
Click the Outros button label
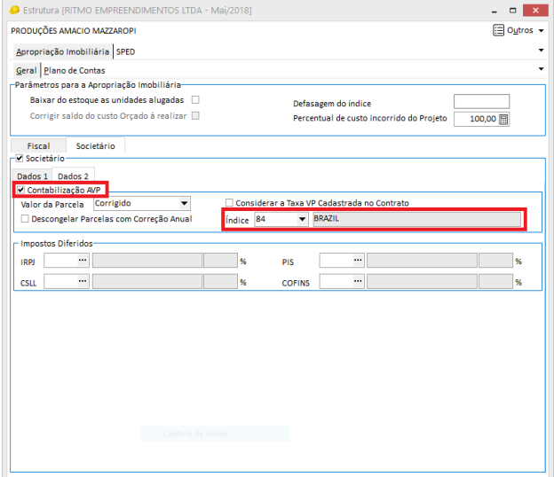[x=519, y=30]
